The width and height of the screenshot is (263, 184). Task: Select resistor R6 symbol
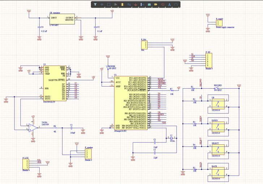tap(55, 128)
